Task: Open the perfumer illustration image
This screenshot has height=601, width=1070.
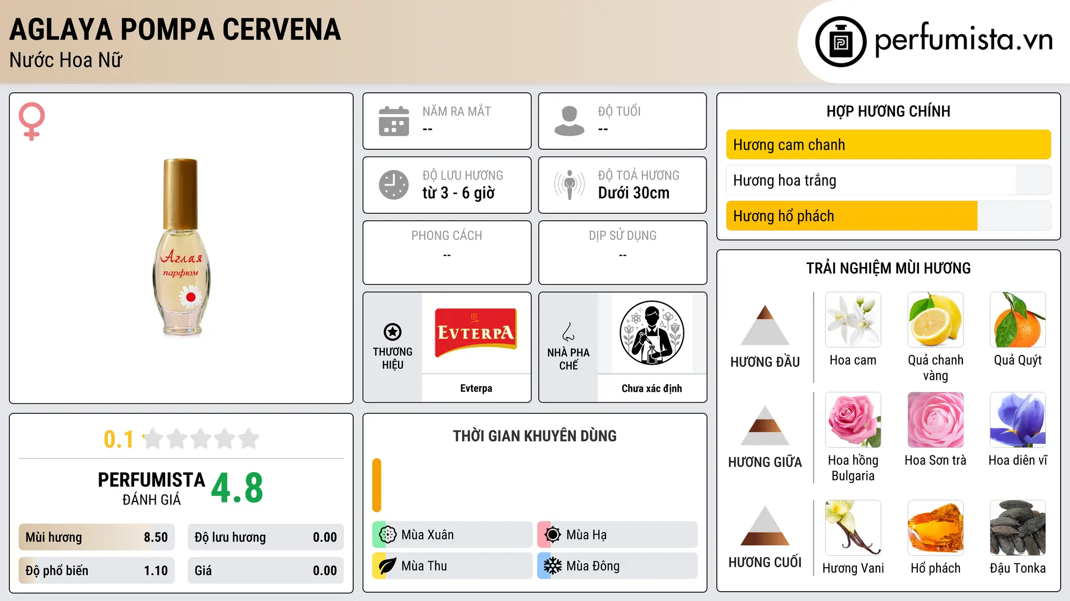Action: tap(652, 333)
